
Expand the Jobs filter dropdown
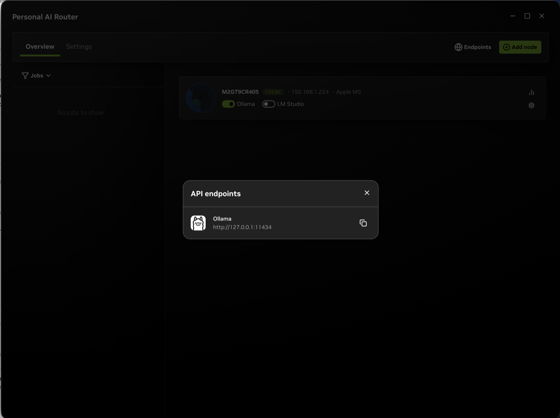point(36,76)
